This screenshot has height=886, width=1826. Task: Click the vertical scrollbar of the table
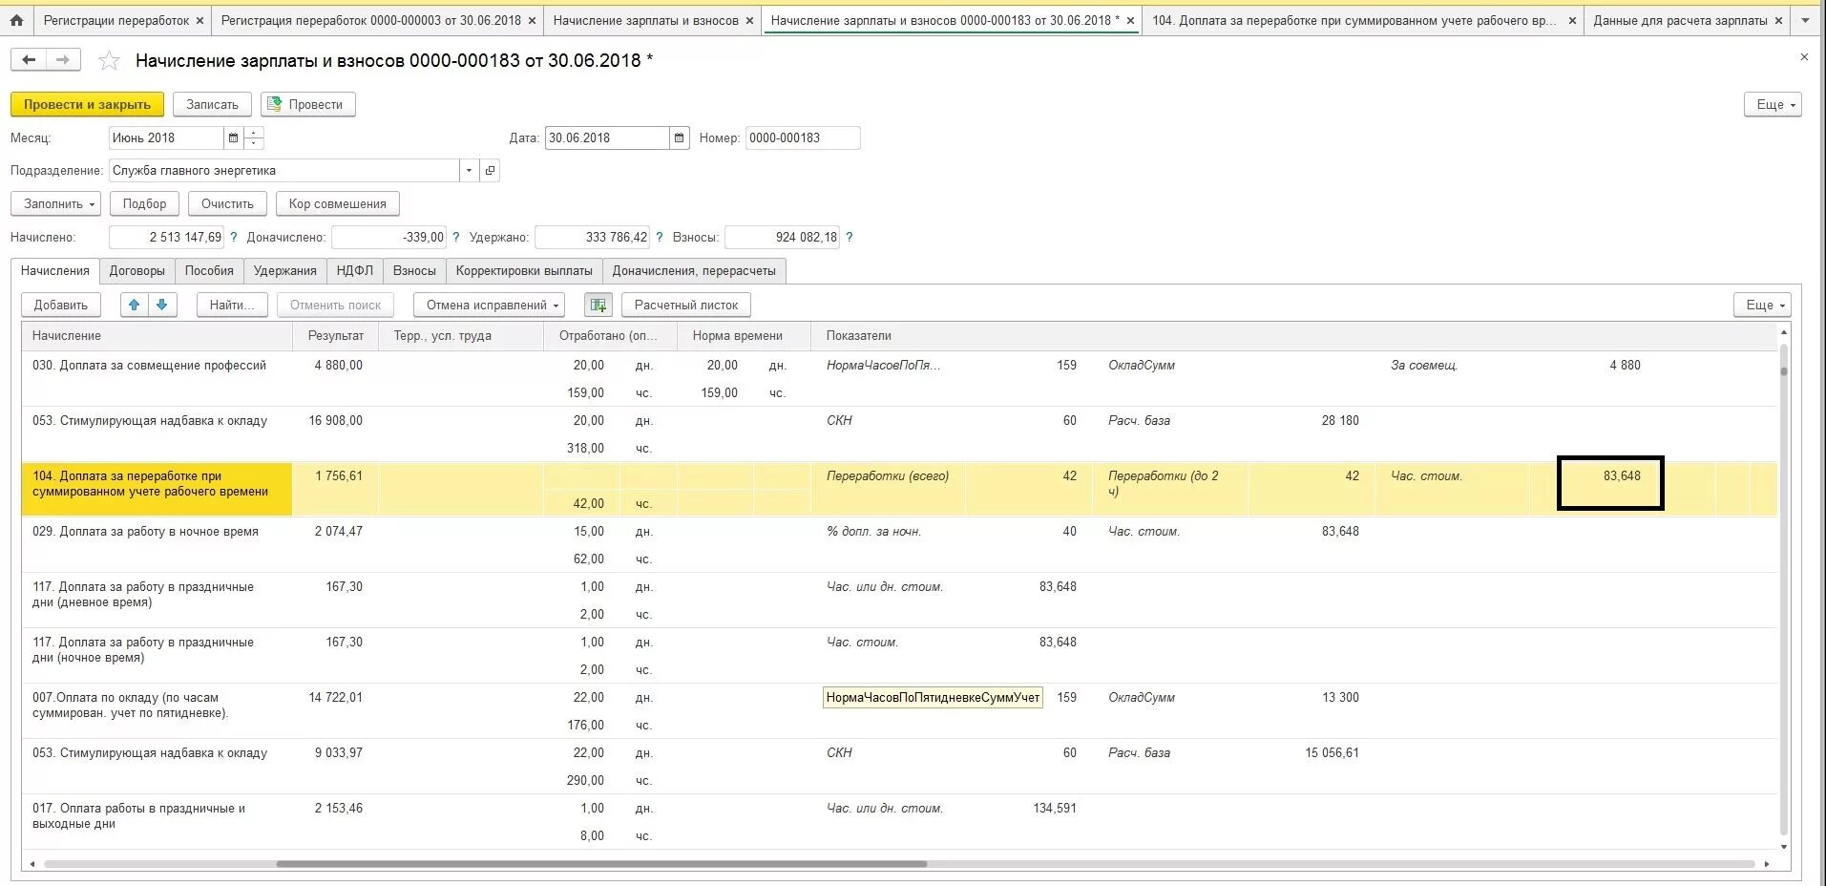1784,587
